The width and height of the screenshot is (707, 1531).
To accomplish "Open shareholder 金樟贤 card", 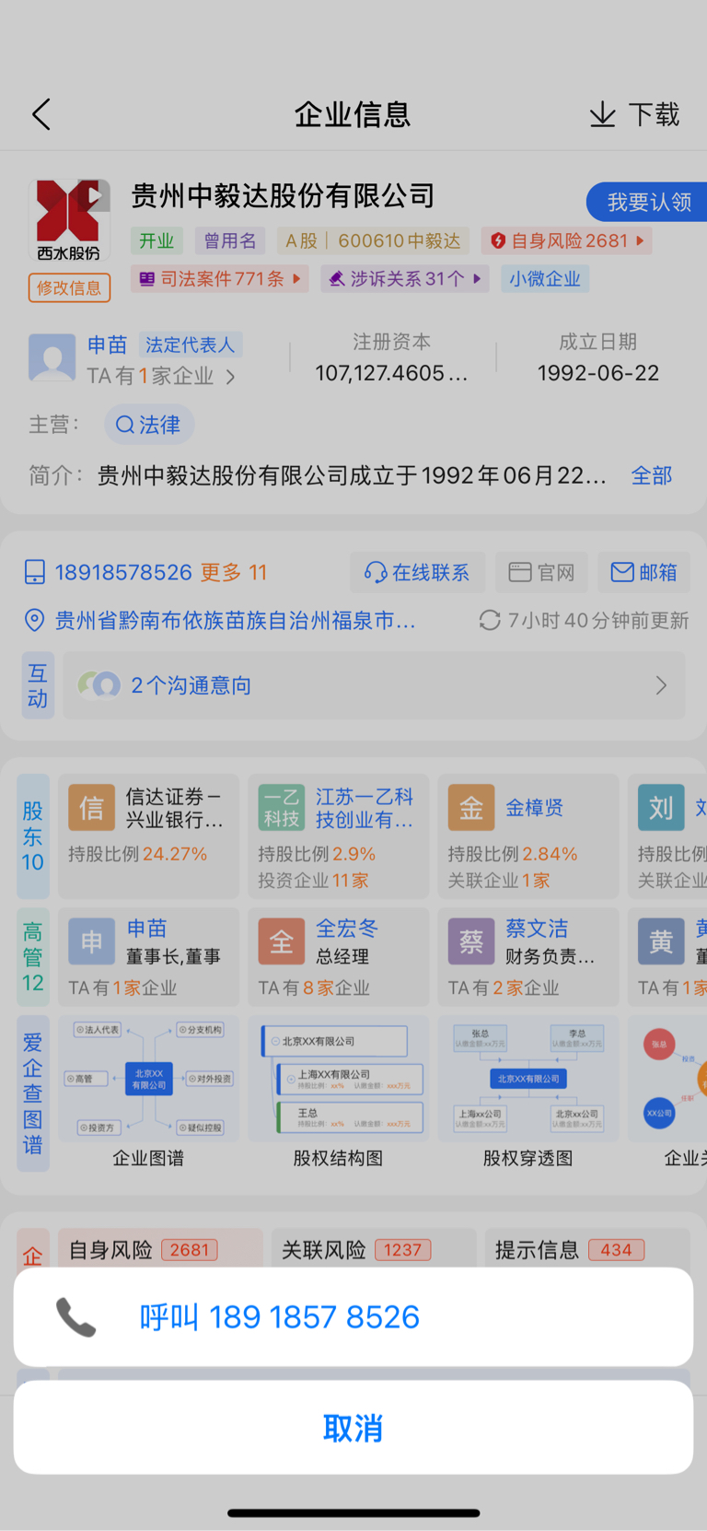I will pyautogui.click(x=528, y=836).
